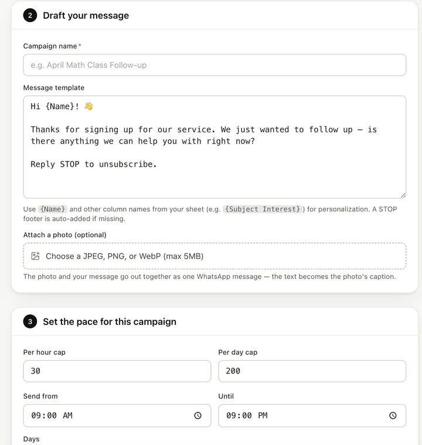Click the step 3 numbered circle badge
422x445 pixels.
(30, 321)
